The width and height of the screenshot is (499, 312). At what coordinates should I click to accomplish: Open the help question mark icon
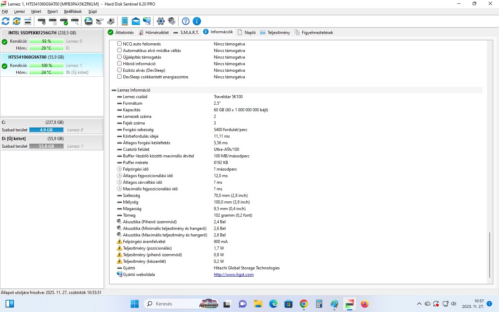tap(186, 21)
